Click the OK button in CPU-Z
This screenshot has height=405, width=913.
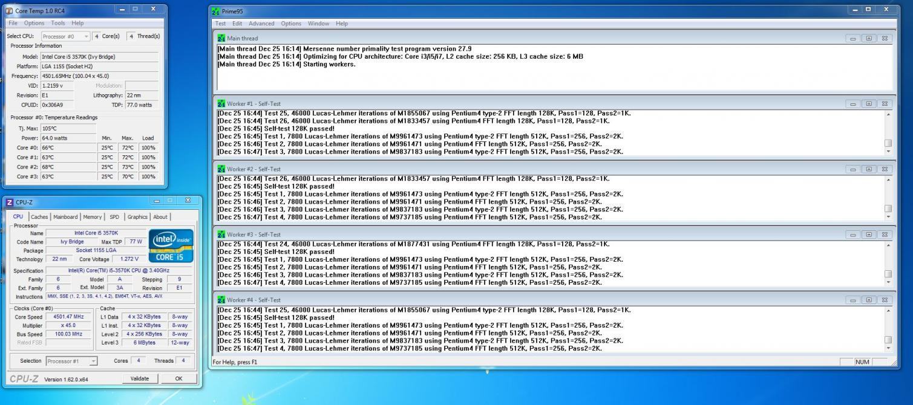178,378
